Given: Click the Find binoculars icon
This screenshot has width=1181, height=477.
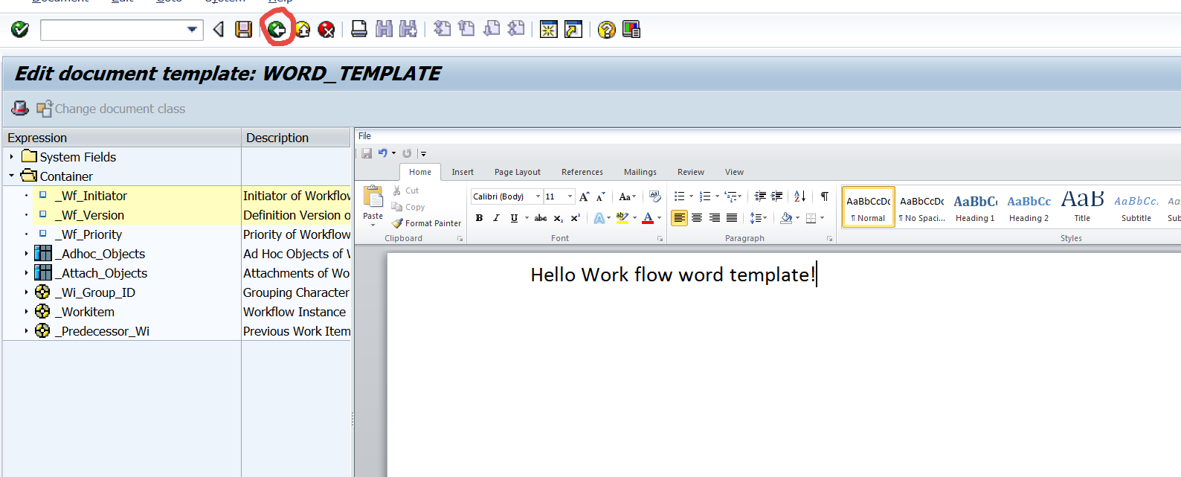Looking at the screenshot, I should (384, 29).
